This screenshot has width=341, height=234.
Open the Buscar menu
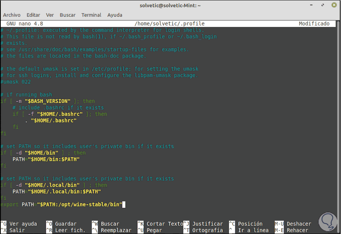[68, 15]
